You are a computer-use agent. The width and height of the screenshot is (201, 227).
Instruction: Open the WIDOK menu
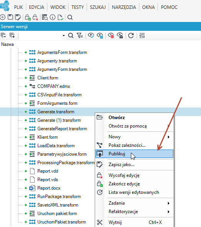(x=58, y=7)
